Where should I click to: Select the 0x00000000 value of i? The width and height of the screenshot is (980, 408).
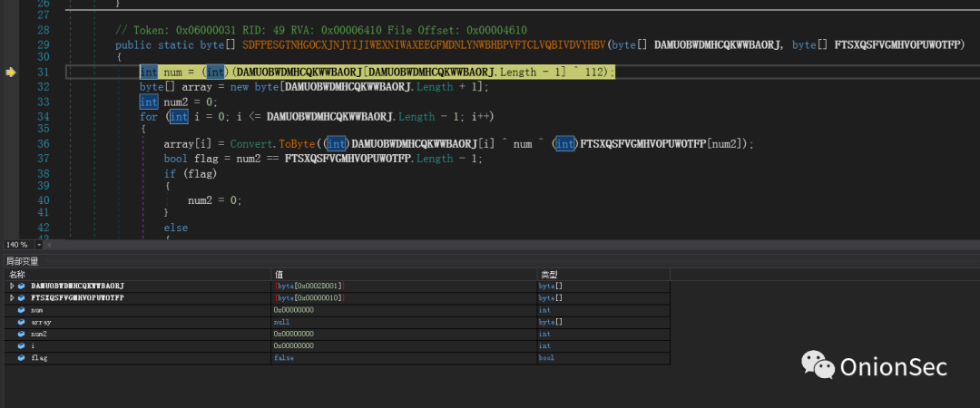294,346
